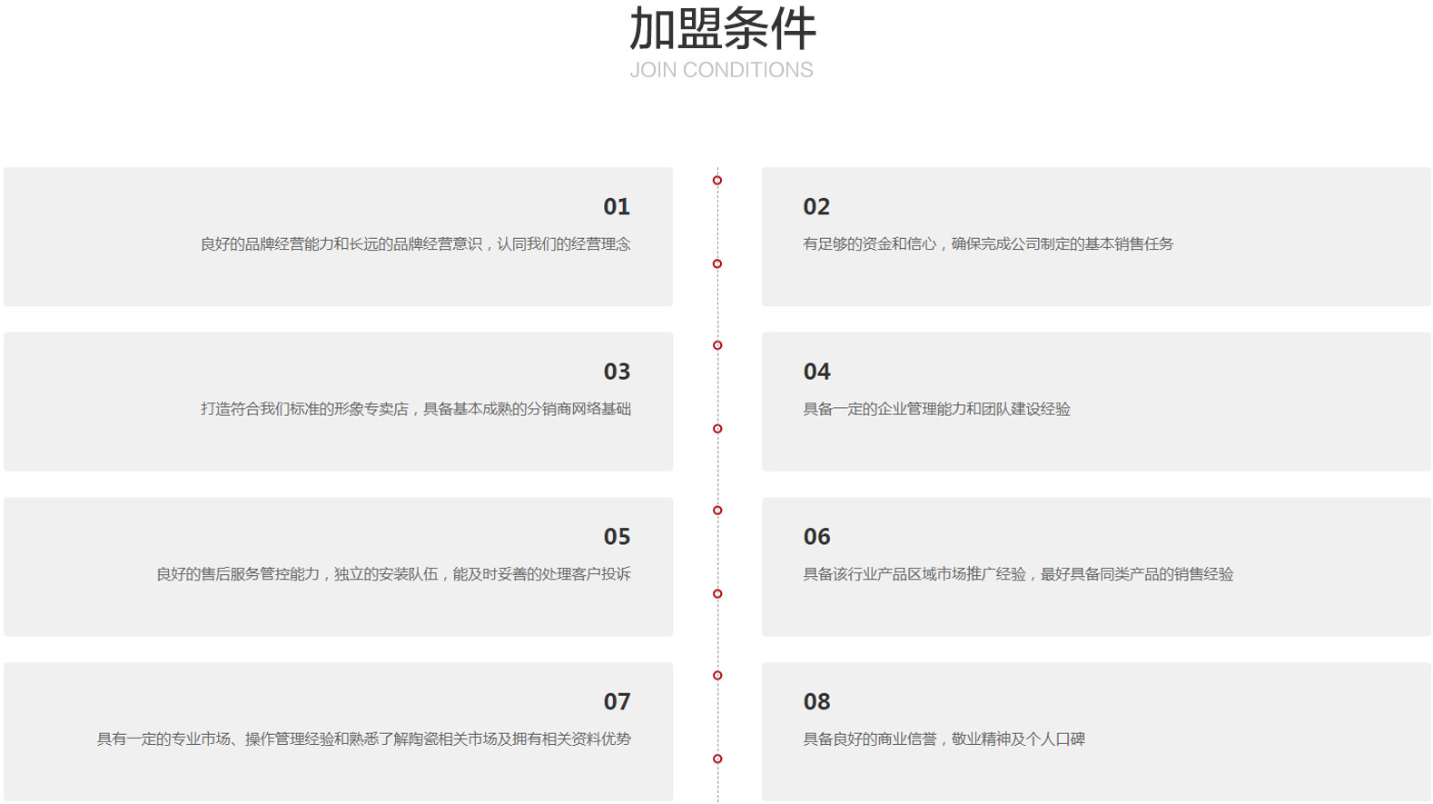Image resolution: width=1433 pixels, height=804 pixels.
Task: Select text 具备一定的企业管理能力和团队建设经验
Action: 936,409
